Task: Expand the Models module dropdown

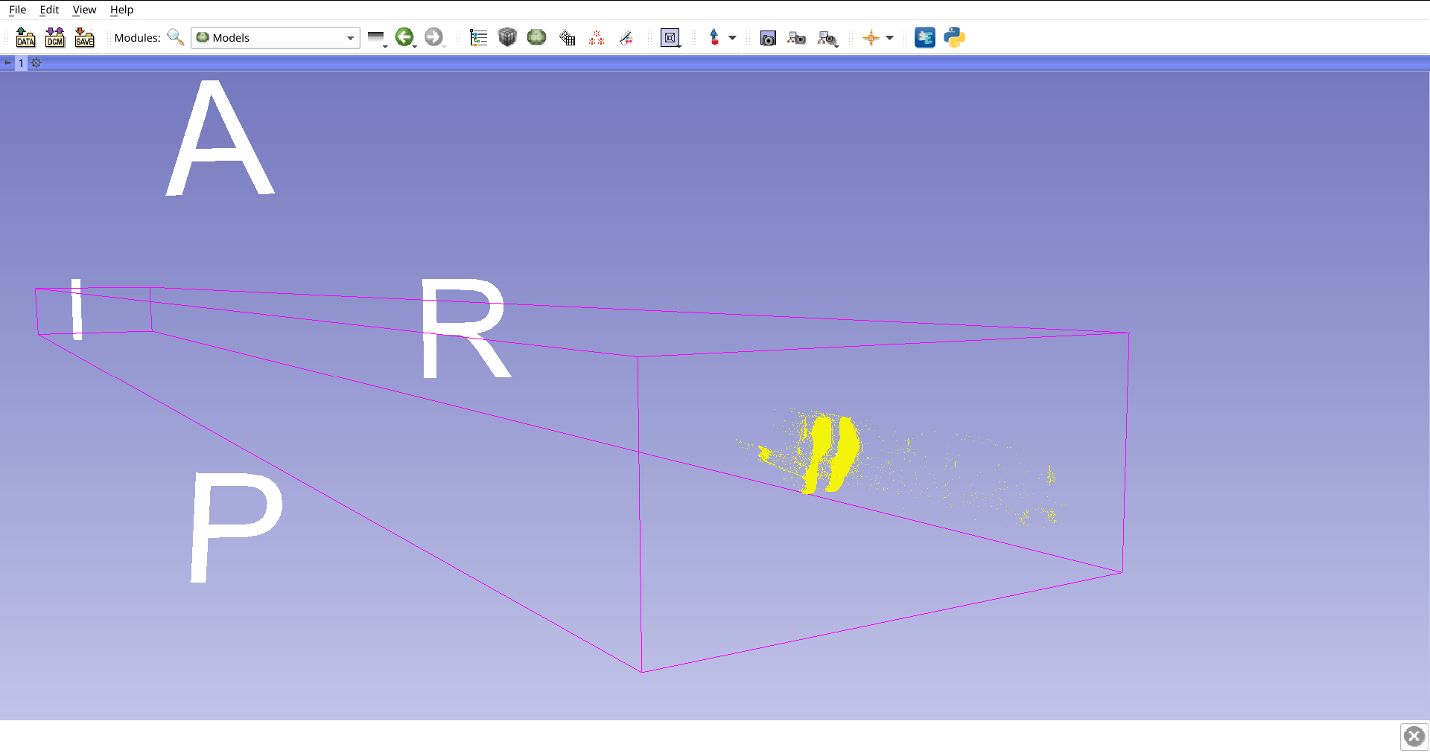Action: click(x=350, y=38)
